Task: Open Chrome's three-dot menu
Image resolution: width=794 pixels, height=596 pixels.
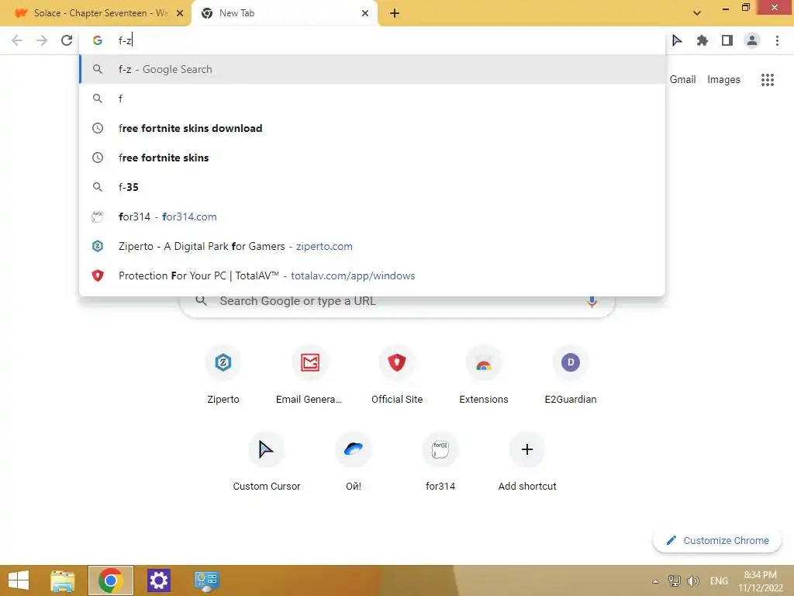Action: pos(777,40)
